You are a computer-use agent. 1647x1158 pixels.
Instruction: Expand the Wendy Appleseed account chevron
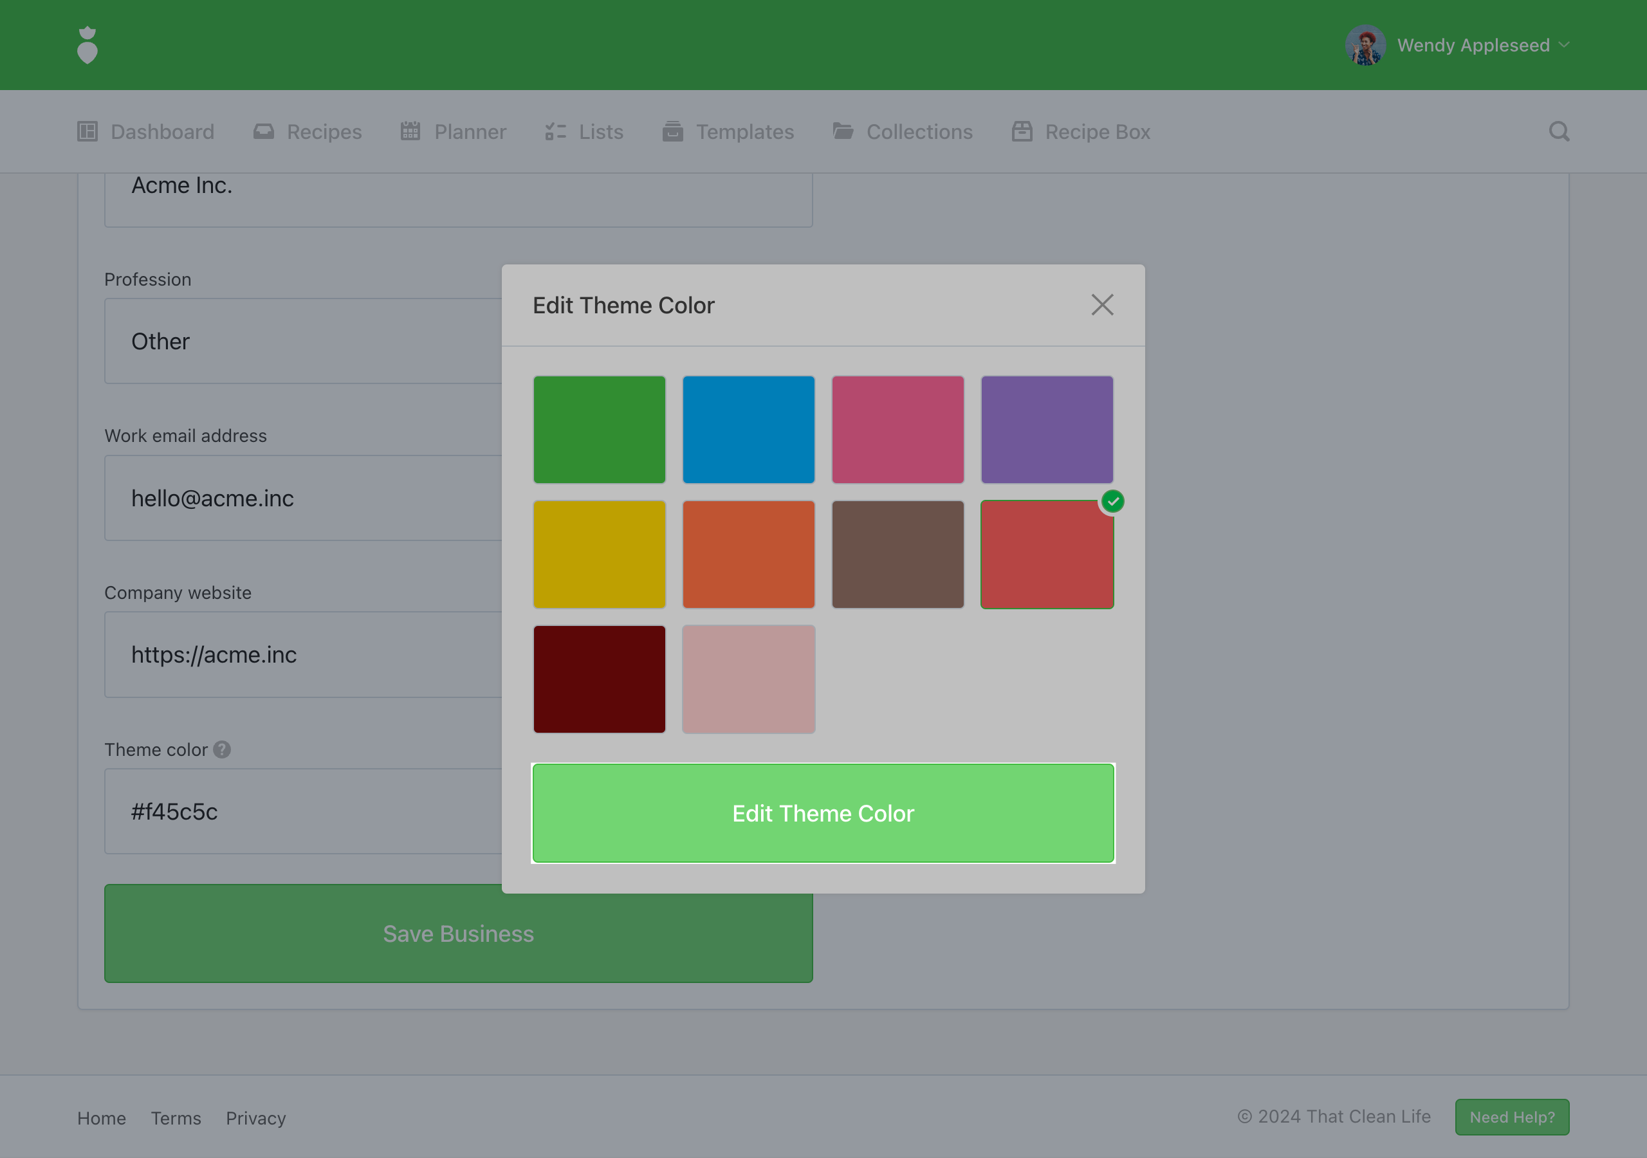point(1565,45)
